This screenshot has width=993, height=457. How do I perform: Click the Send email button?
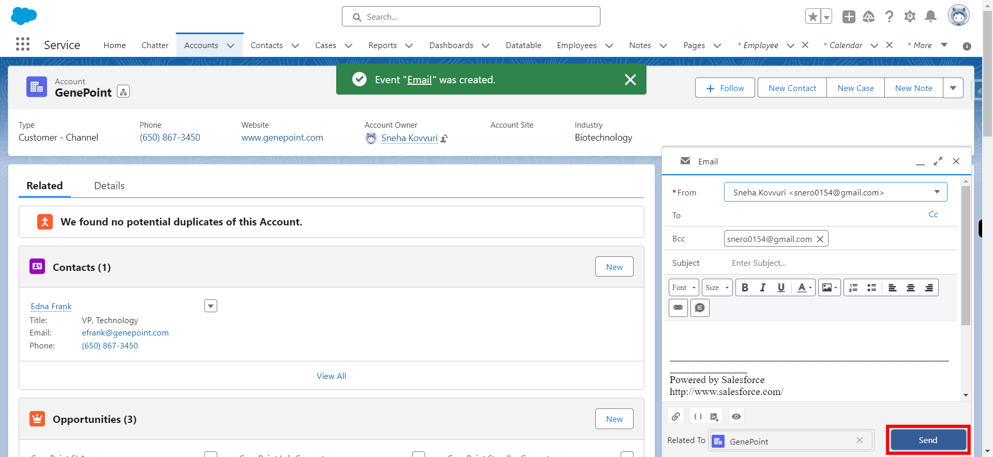pyautogui.click(x=928, y=440)
